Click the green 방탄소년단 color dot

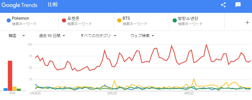click(175, 21)
